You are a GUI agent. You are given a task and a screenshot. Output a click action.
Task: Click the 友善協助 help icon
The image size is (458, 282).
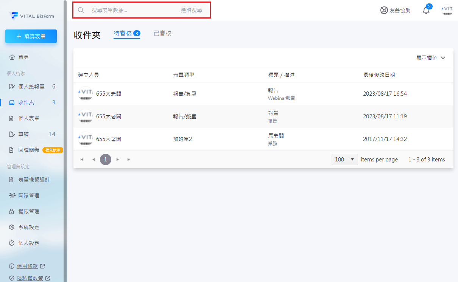(384, 11)
